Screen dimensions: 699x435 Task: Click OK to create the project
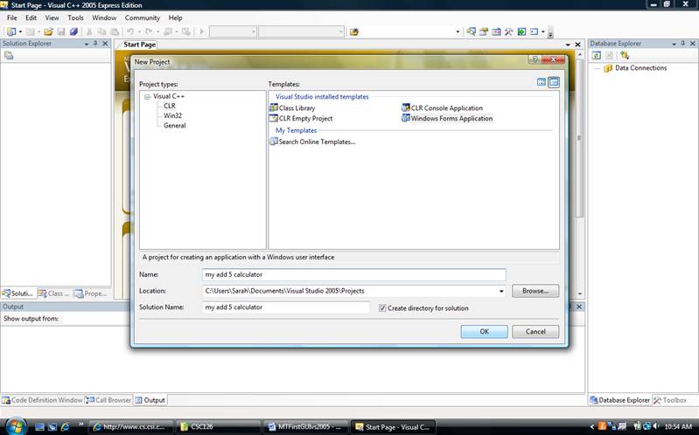484,332
